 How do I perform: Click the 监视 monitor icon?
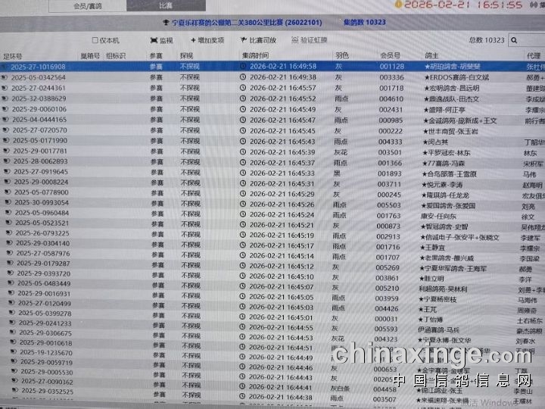pos(154,40)
